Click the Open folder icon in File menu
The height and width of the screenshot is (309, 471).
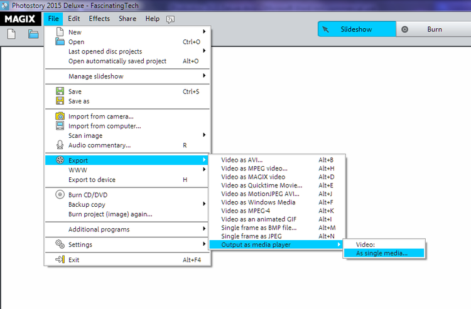click(x=60, y=41)
